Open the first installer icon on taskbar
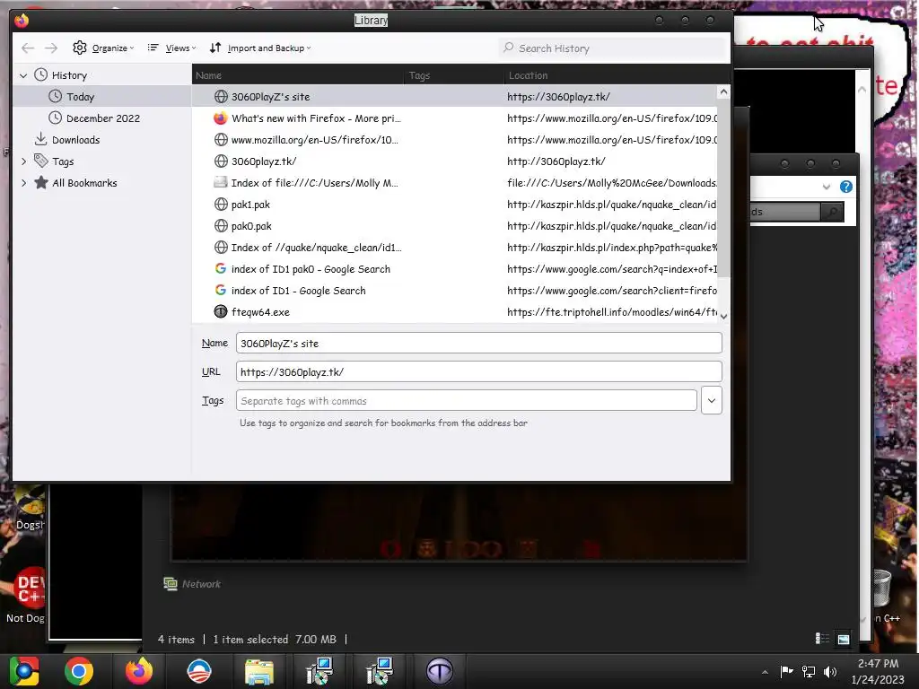Screen dimensions: 919x689 (319, 671)
